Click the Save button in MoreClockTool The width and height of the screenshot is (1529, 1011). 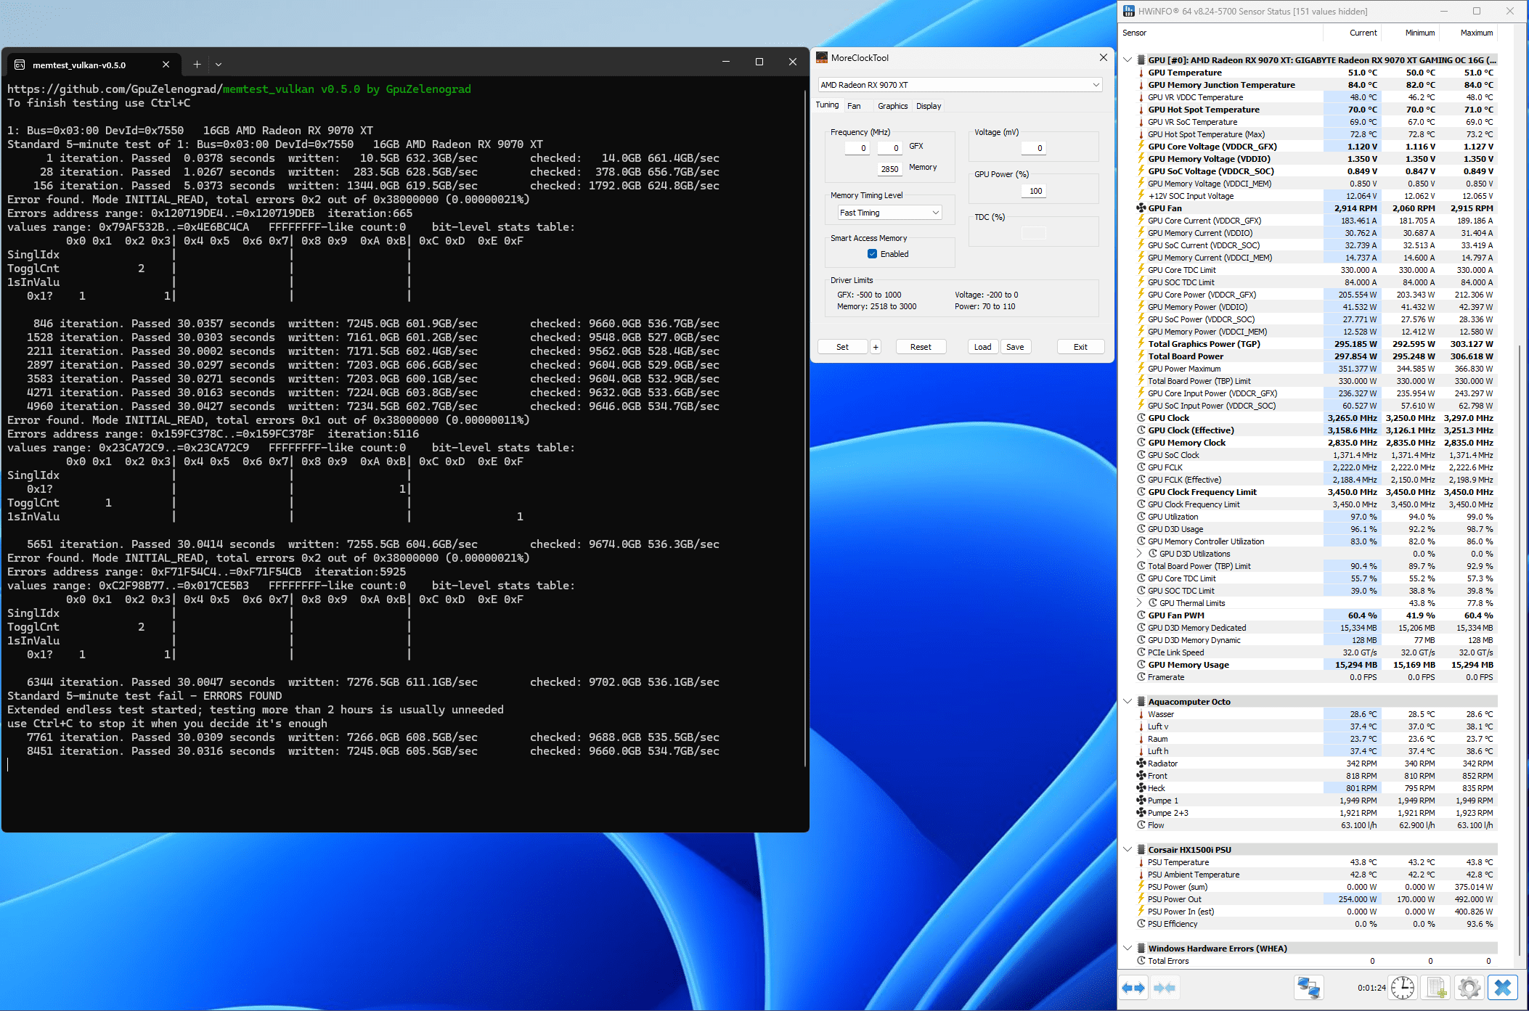tap(1015, 347)
